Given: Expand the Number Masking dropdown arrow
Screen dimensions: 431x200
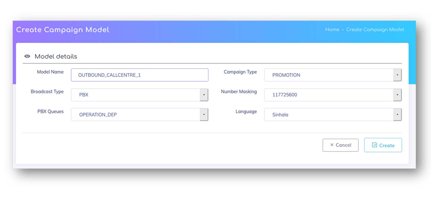Looking at the screenshot, I should pos(397,95).
